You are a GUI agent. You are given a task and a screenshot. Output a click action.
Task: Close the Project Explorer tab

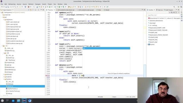click(x=13, y=10)
